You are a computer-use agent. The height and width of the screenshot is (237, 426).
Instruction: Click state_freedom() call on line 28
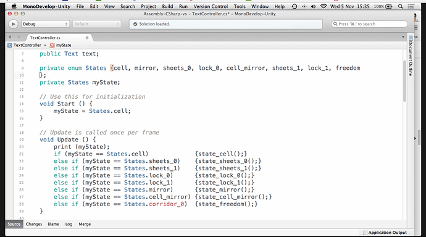click(227, 204)
